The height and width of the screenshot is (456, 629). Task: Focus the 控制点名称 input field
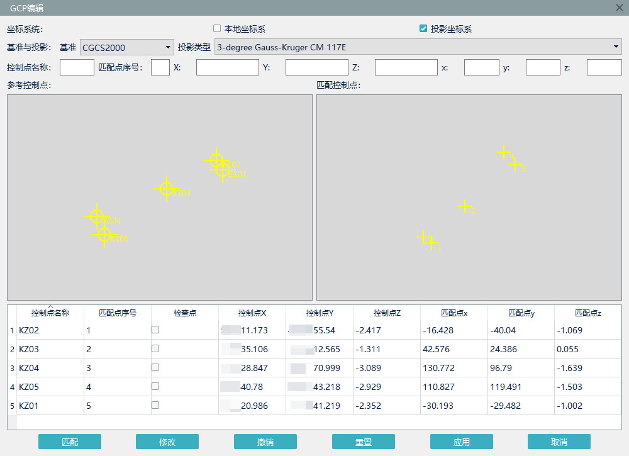tap(77, 67)
